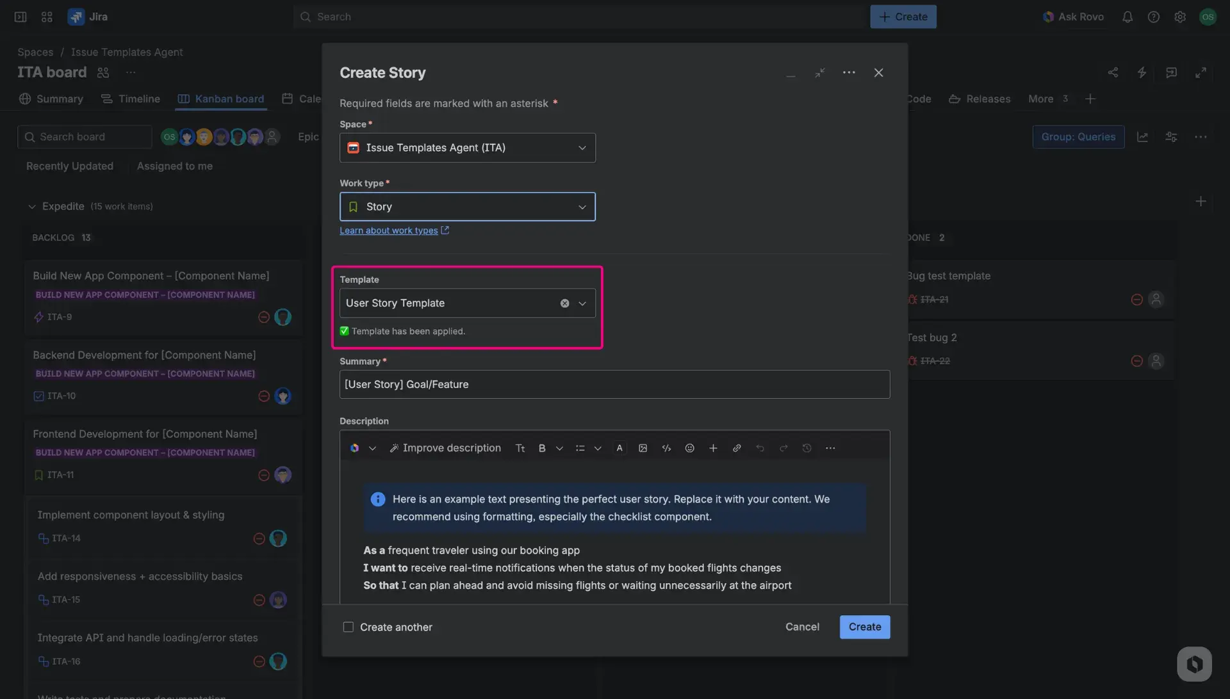This screenshot has width=1230, height=699.
Task: Pick a text color with the A icon
Action: pyautogui.click(x=619, y=447)
